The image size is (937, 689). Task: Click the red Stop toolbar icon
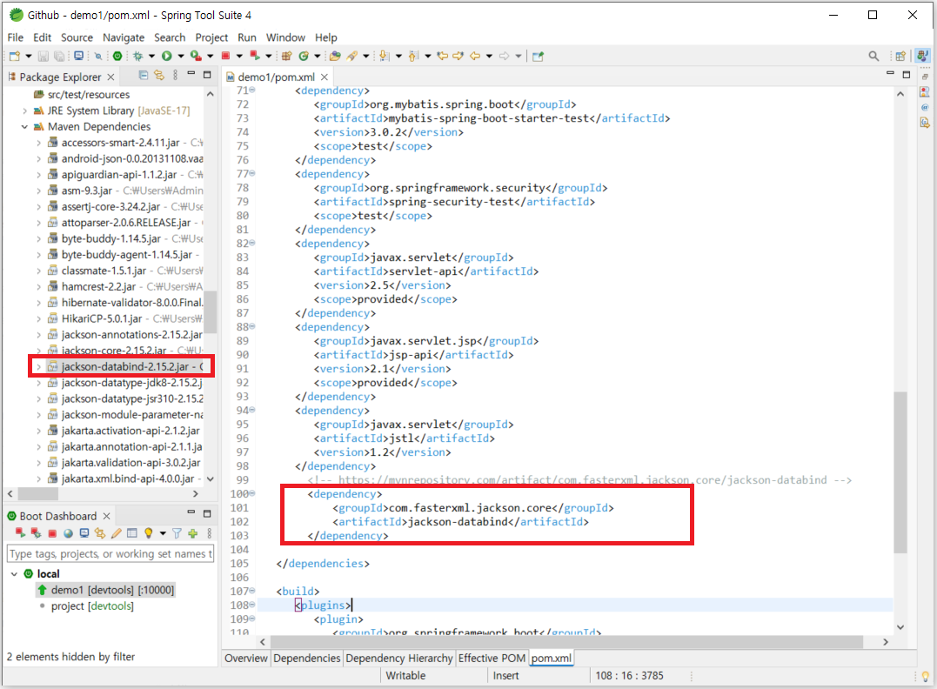click(225, 57)
